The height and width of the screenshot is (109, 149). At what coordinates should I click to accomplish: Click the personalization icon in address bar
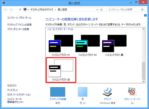(x=25, y=10)
